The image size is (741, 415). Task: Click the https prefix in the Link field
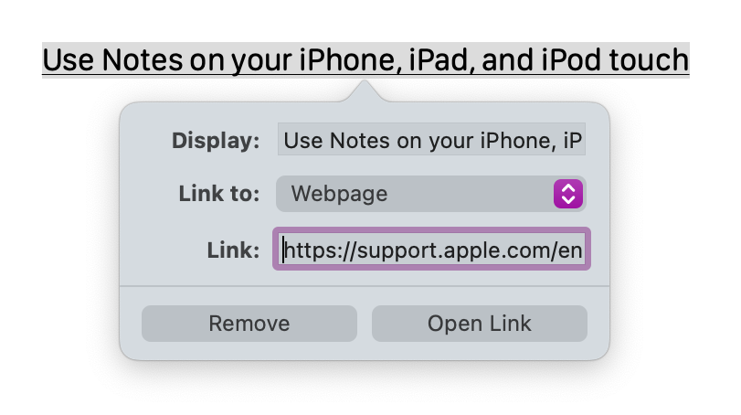pos(309,250)
